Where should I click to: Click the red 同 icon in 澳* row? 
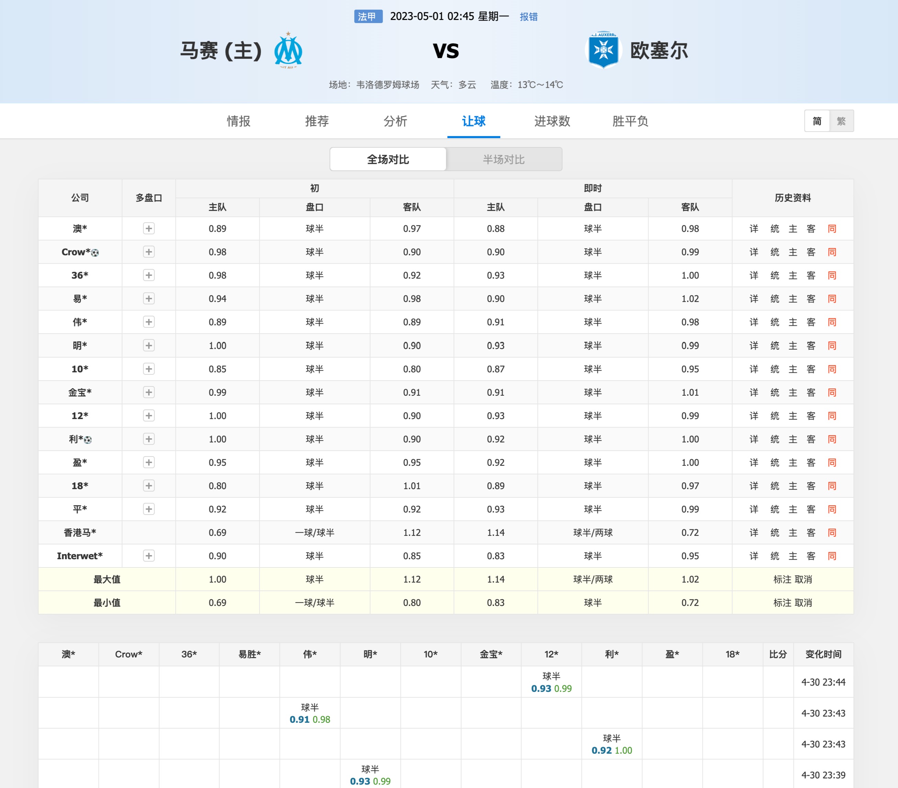(x=832, y=229)
